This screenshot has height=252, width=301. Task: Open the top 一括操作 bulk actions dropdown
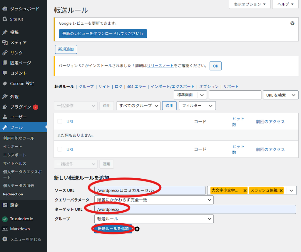point(76,106)
